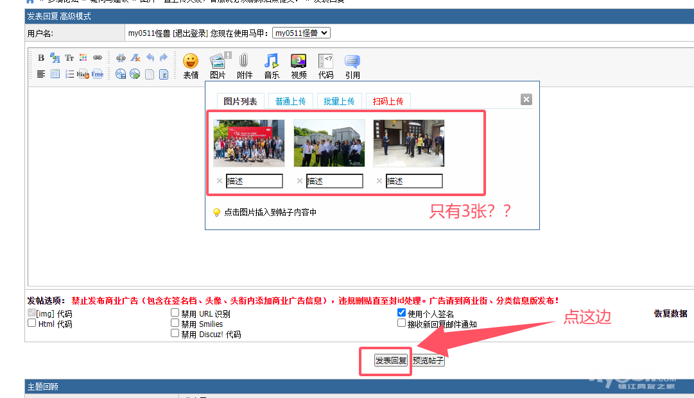Click the insert link chain icon
694x398 pixels.
pos(98,58)
